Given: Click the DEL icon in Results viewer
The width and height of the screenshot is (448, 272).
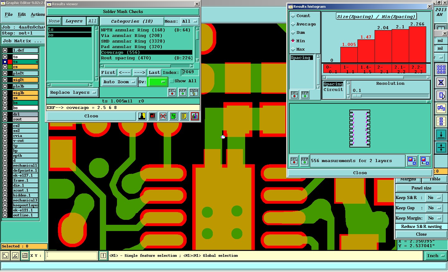Looking at the screenshot, I should click(x=172, y=92).
